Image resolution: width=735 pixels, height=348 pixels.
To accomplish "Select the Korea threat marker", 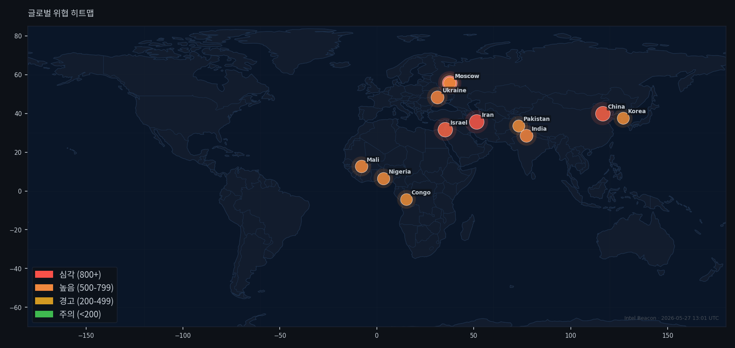I will (x=623, y=118).
